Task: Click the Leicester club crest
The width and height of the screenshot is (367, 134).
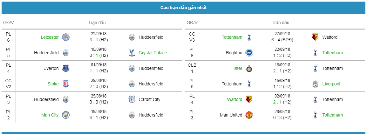Action: click(66, 37)
